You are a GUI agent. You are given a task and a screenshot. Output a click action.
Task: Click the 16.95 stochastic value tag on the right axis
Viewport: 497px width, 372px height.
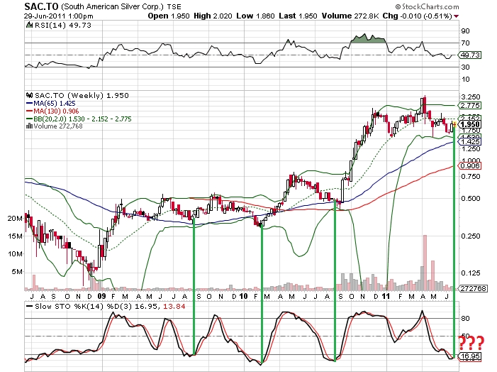coord(470,356)
